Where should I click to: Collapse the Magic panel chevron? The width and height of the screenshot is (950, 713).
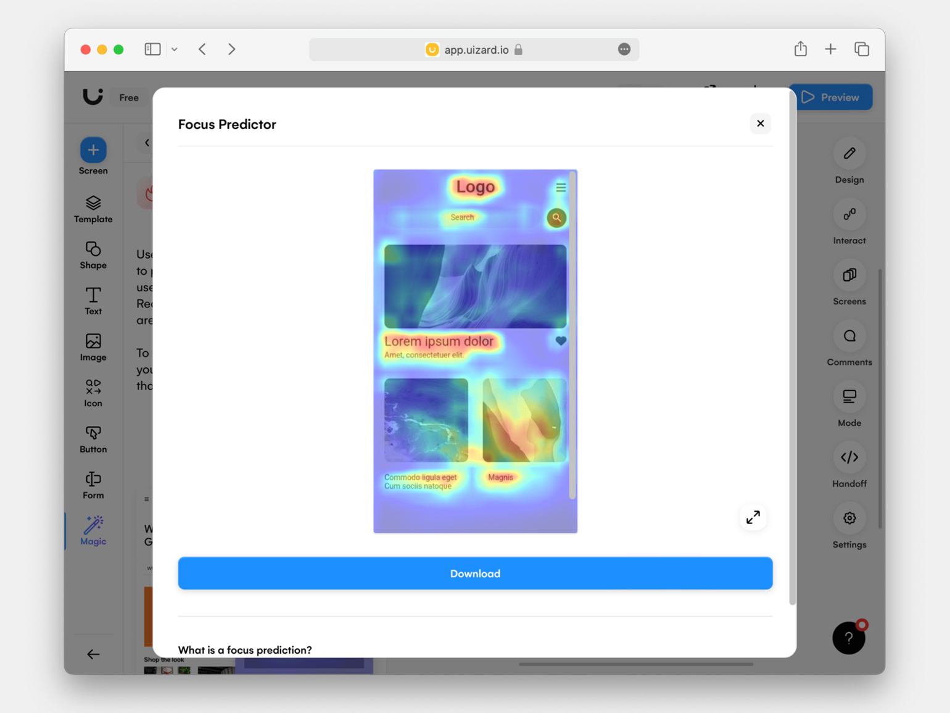pos(147,143)
